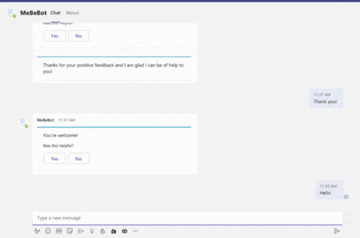Open the Format text options icon
Screen dimensions: 360x238
pos(37,231)
